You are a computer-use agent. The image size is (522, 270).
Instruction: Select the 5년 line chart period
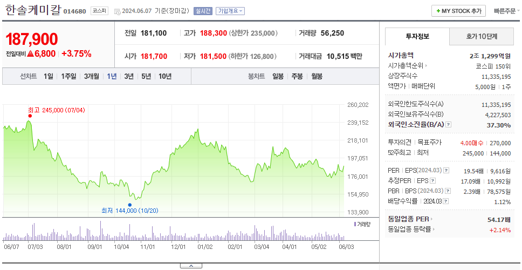tap(146, 76)
